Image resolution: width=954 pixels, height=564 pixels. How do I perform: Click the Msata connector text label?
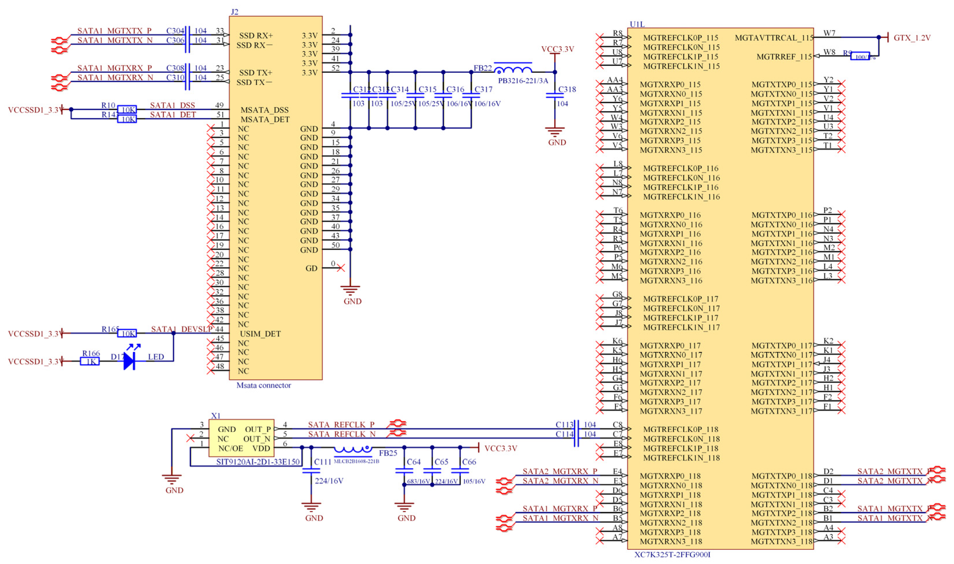coord(263,385)
